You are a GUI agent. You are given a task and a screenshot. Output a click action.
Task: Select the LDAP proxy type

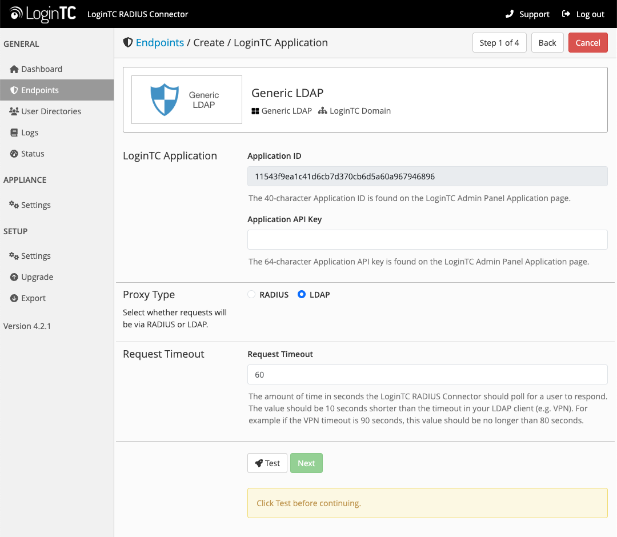tap(302, 295)
